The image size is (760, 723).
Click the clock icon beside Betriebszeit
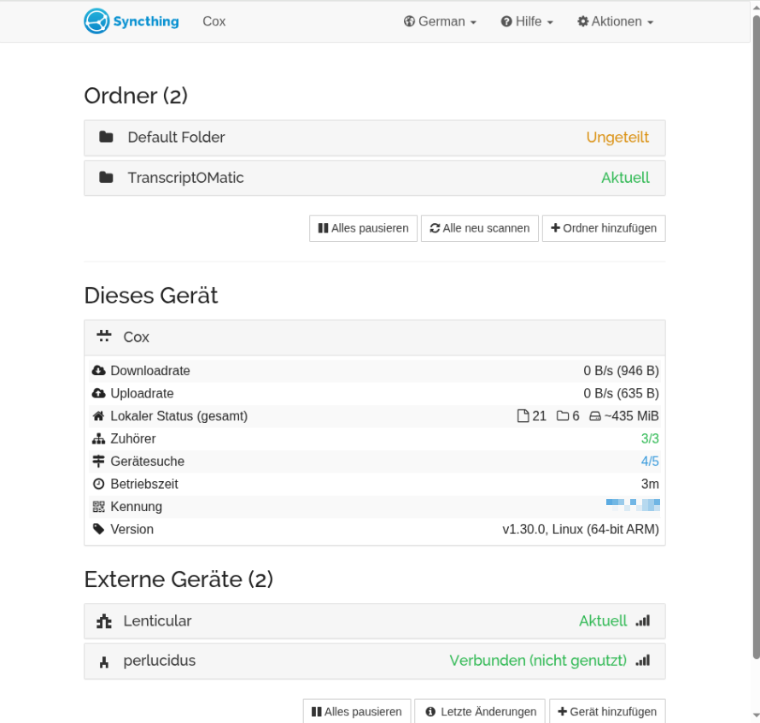pos(97,484)
